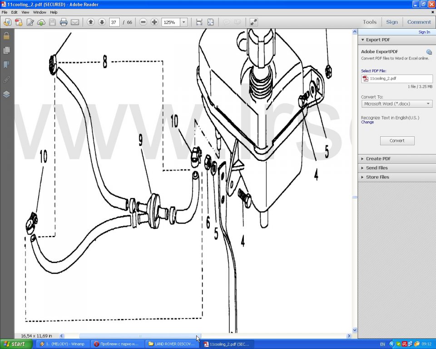The image size is (436, 349).
Task: Click the Send email envelope icon
Action: pos(75,22)
